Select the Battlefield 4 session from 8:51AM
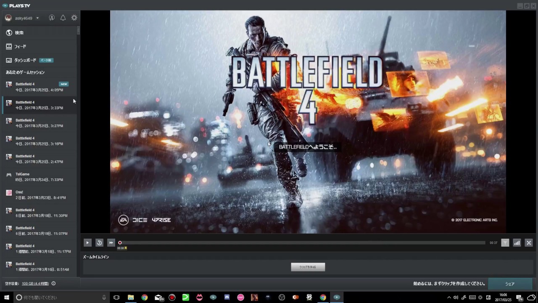The height and width of the screenshot is (303, 538). tap(39, 266)
